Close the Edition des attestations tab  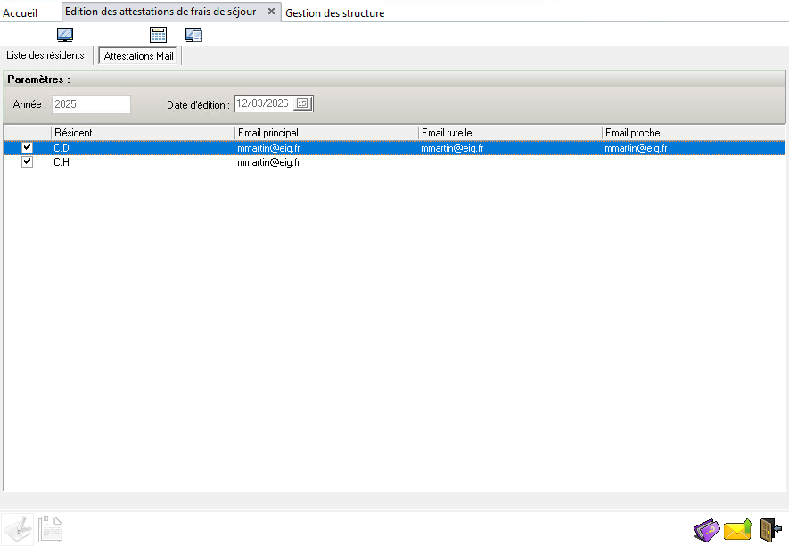click(x=271, y=12)
